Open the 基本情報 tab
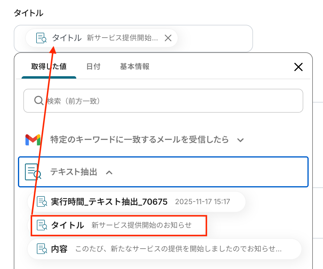Viewport: 323px width, 269px height. pyautogui.click(x=135, y=66)
